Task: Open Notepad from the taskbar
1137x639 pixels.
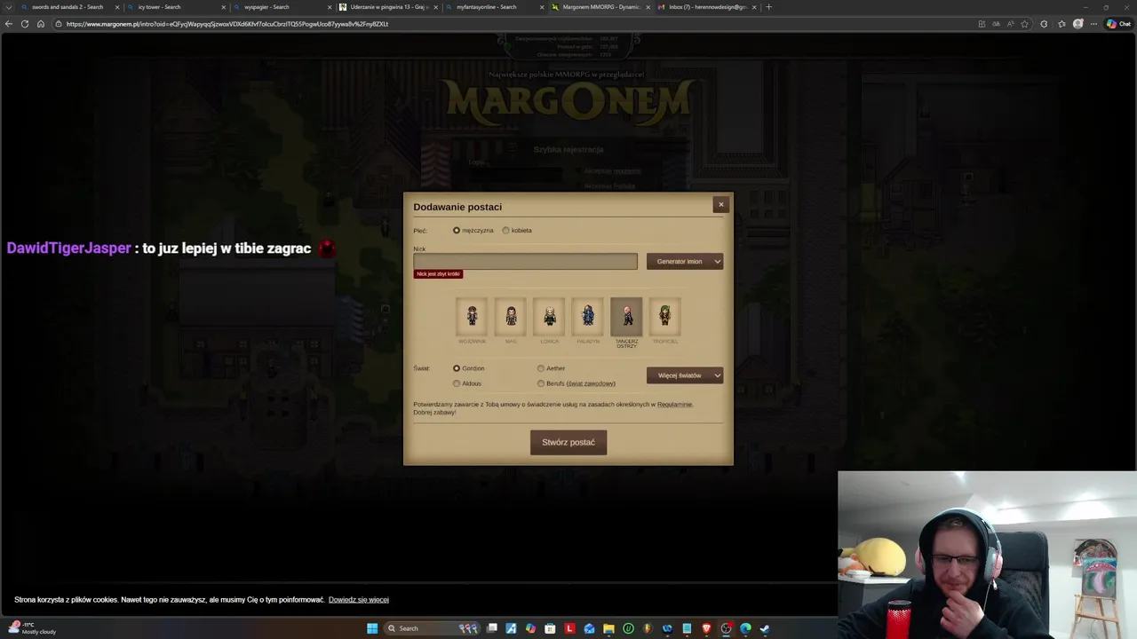Action: pyautogui.click(x=687, y=628)
